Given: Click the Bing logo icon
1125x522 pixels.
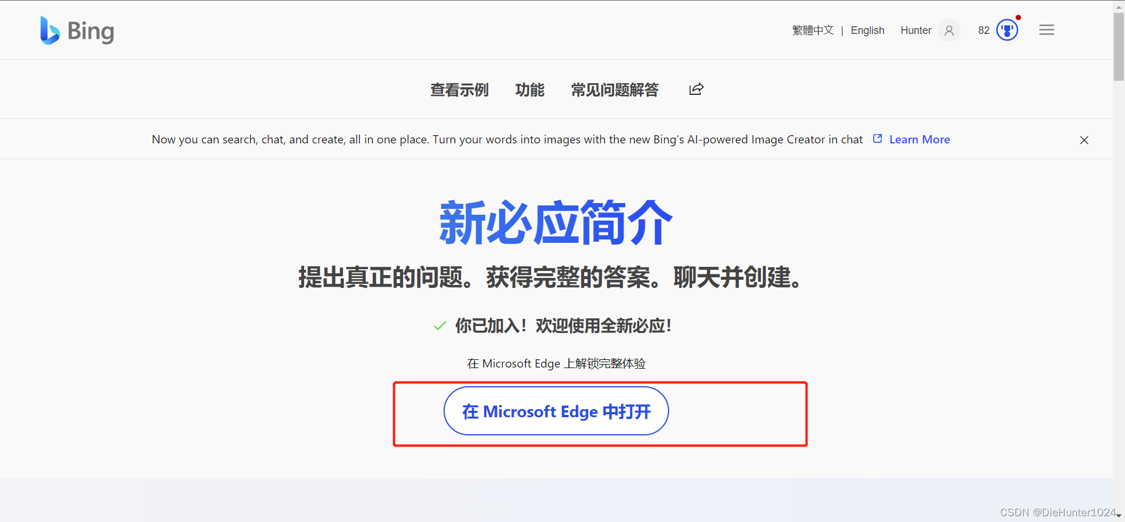Looking at the screenshot, I should click(50, 30).
